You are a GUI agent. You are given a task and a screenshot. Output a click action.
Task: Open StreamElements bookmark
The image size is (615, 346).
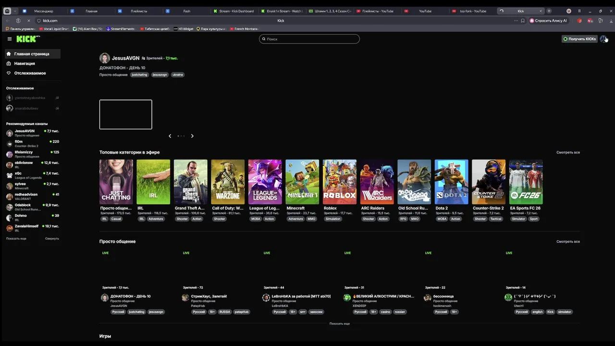[121, 29]
